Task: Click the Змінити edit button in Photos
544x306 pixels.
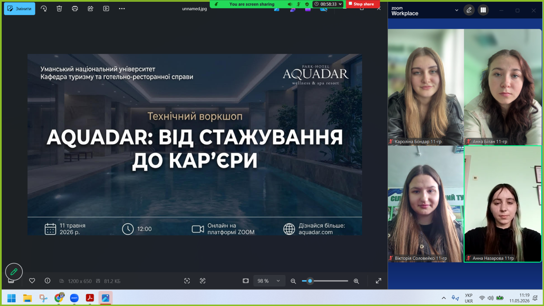Action: click(x=19, y=9)
